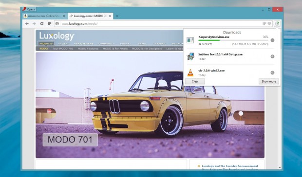Click Tour MODO 701 link
Viewport: 302px width, 177px height.
coord(63,49)
